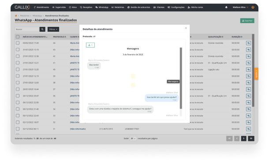Open the chat details icon for protocol 41
This screenshot has height=162, width=269.
point(248,63)
